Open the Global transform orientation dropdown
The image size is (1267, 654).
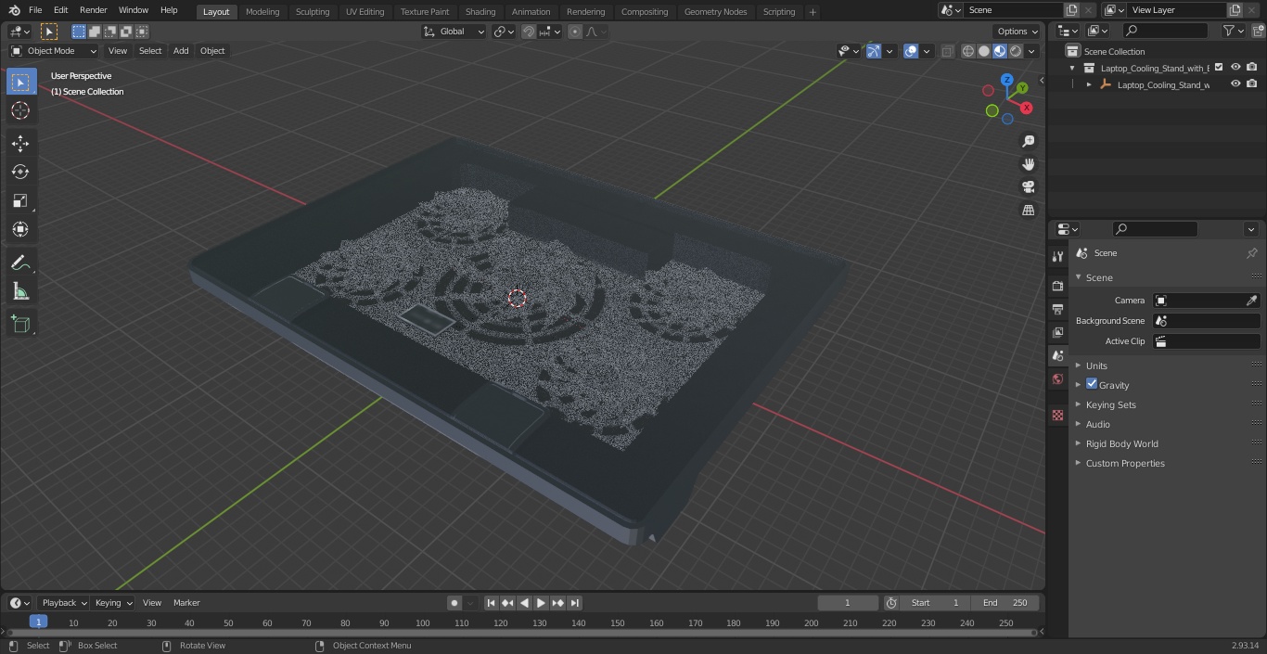[x=454, y=32]
